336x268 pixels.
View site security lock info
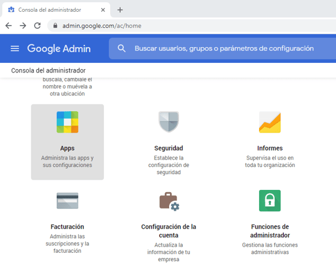55,26
